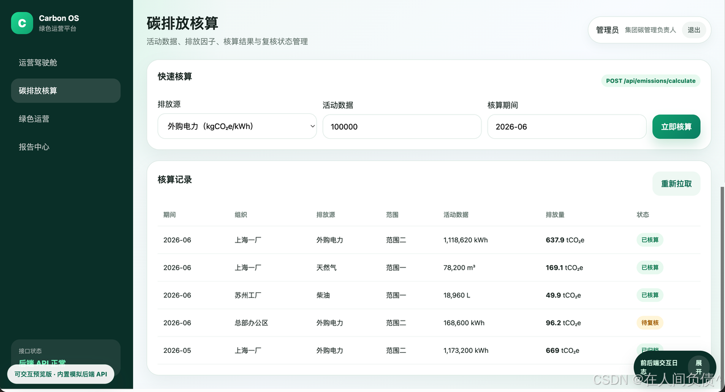Click the 组织 column header

[241, 215]
